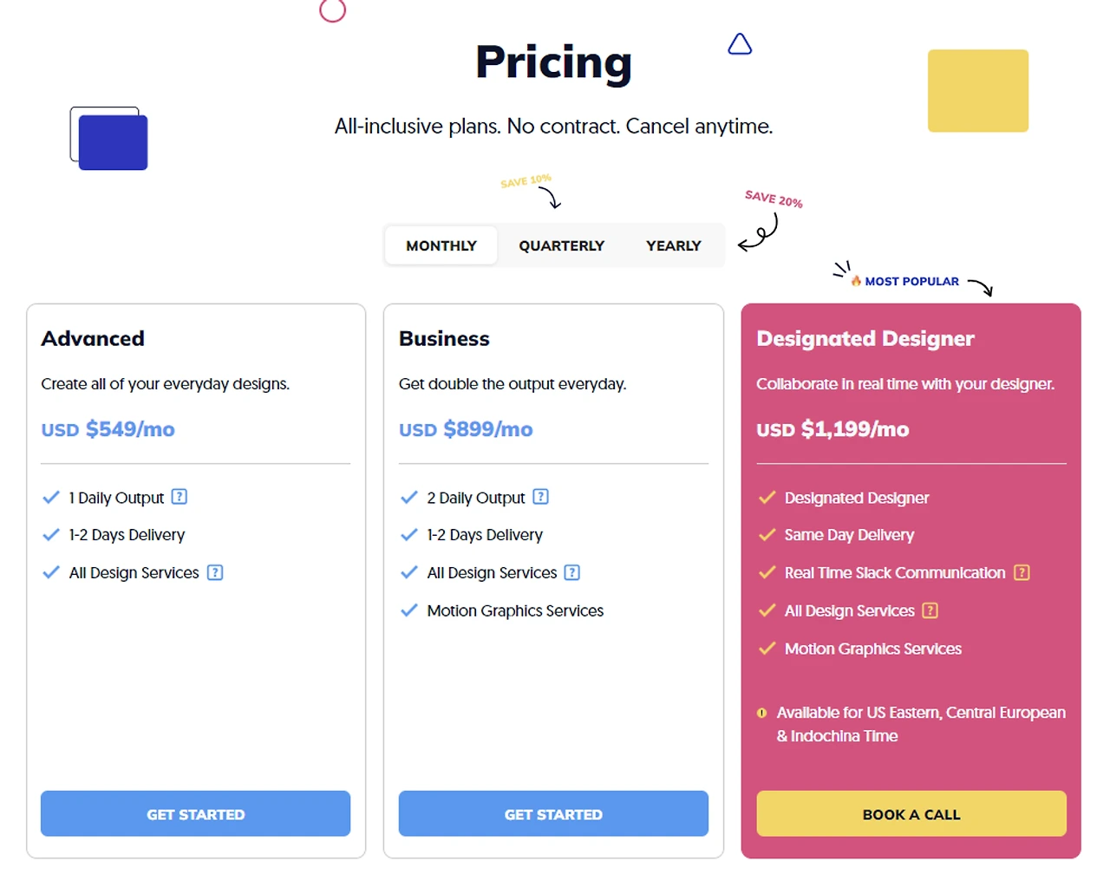Image resolution: width=1110 pixels, height=874 pixels.
Task: Click help icon beside Advanced All Design Services
Action: coord(215,572)
